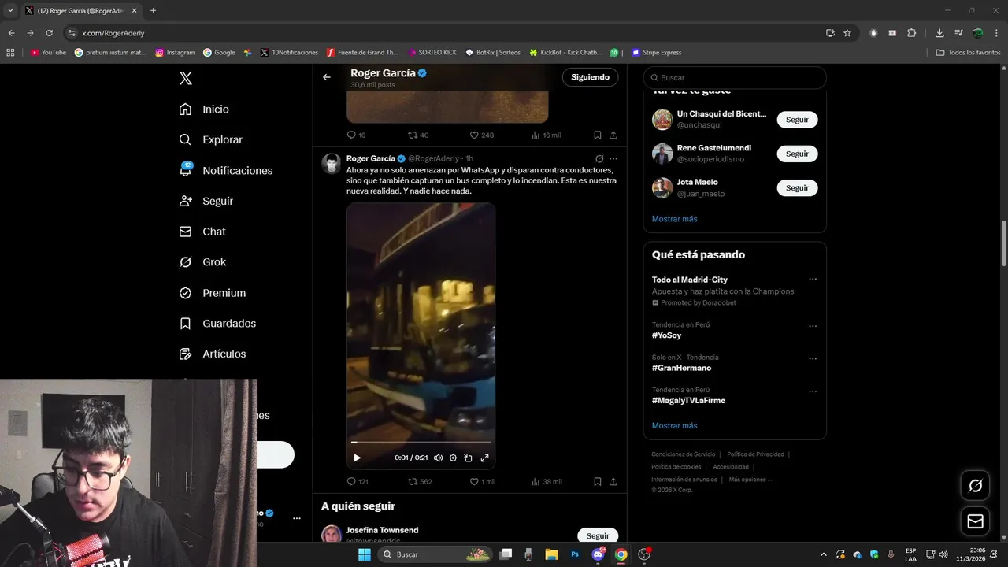The height and width of the screenshot is (567, 1008).
Task: Expand video to fullscreen
Action: coord(484,458)
